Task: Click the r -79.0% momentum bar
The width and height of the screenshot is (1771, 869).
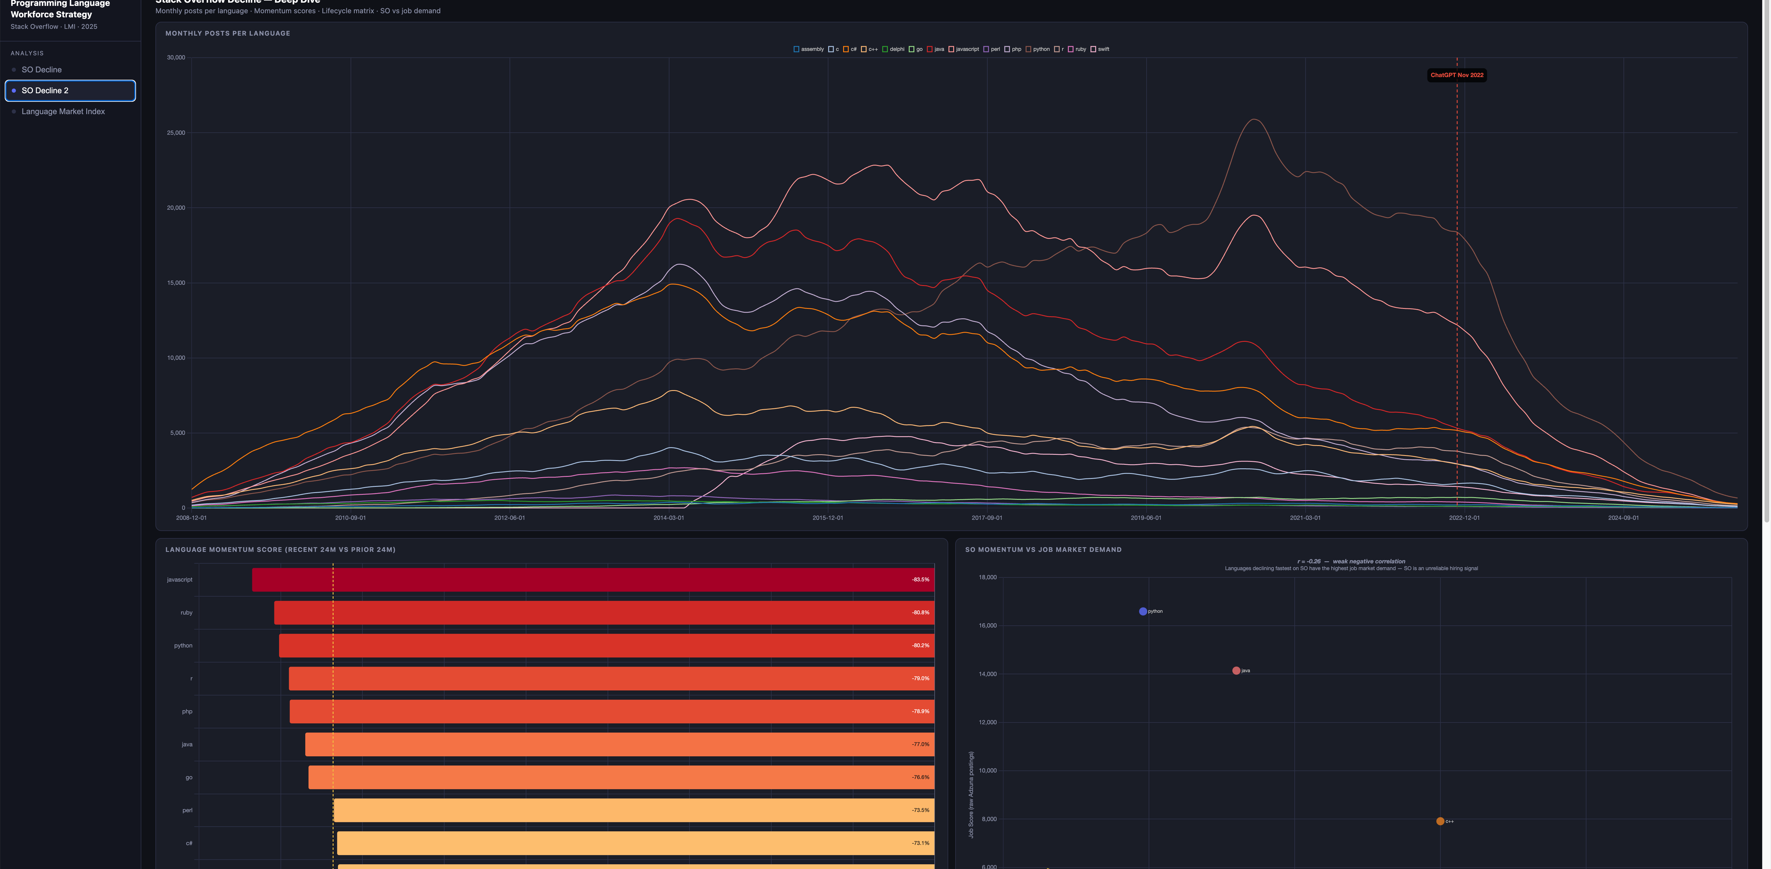Action: pyautogui.click(x=612, y=679)
